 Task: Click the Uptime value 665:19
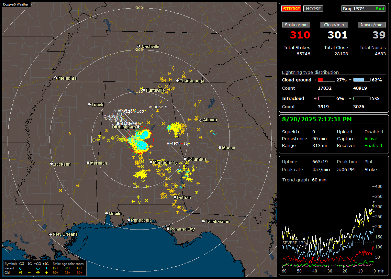pyautogui.click(x=320, y=162)
